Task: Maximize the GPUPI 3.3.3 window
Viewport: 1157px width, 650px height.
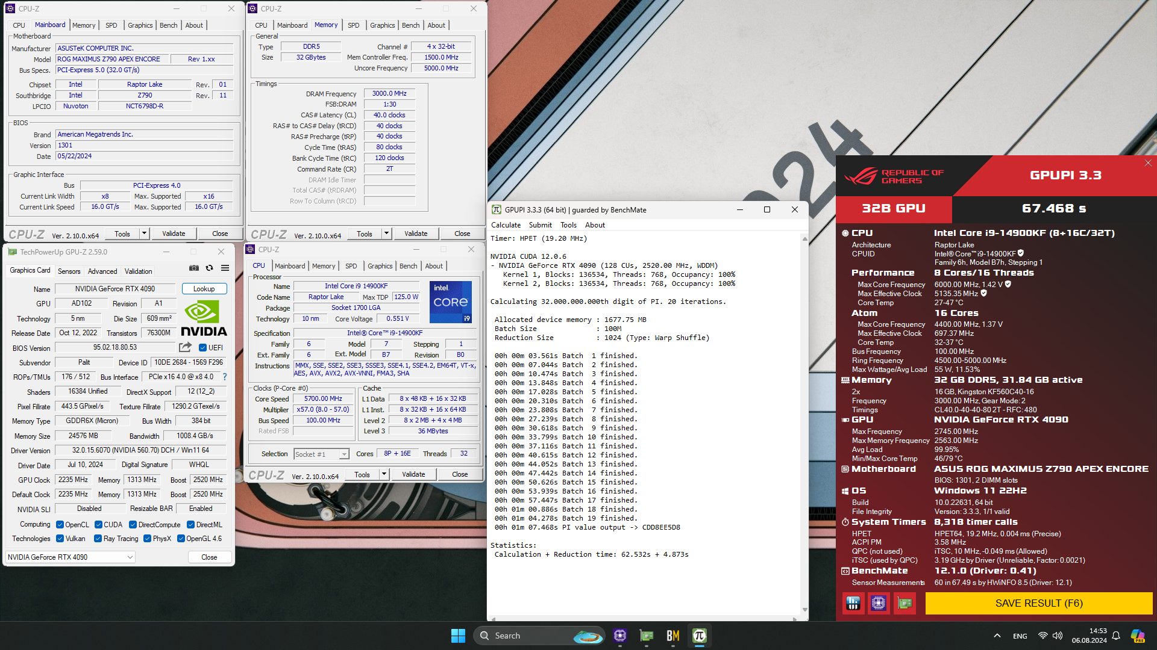Action: pos(767,209)
